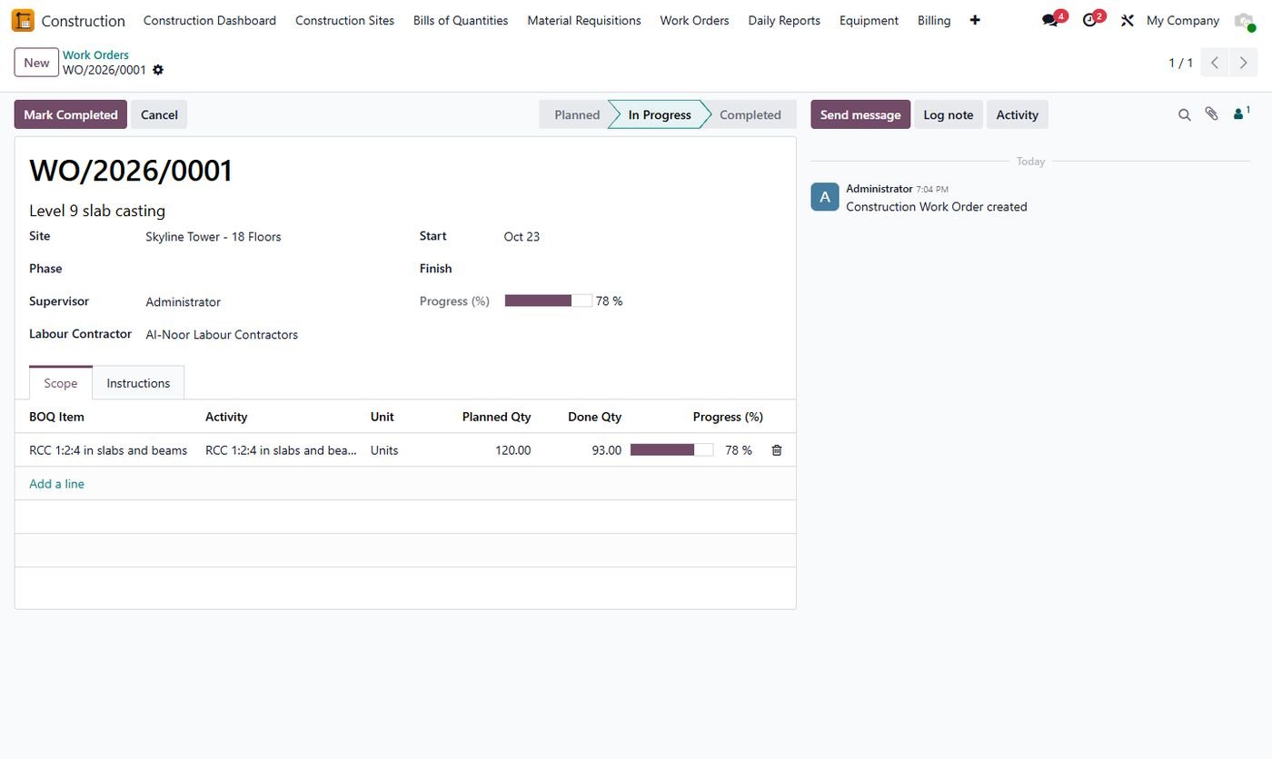Schedule an Activity
Image resolution: width=1272 pixels, height=759 pixels.
1018,114
